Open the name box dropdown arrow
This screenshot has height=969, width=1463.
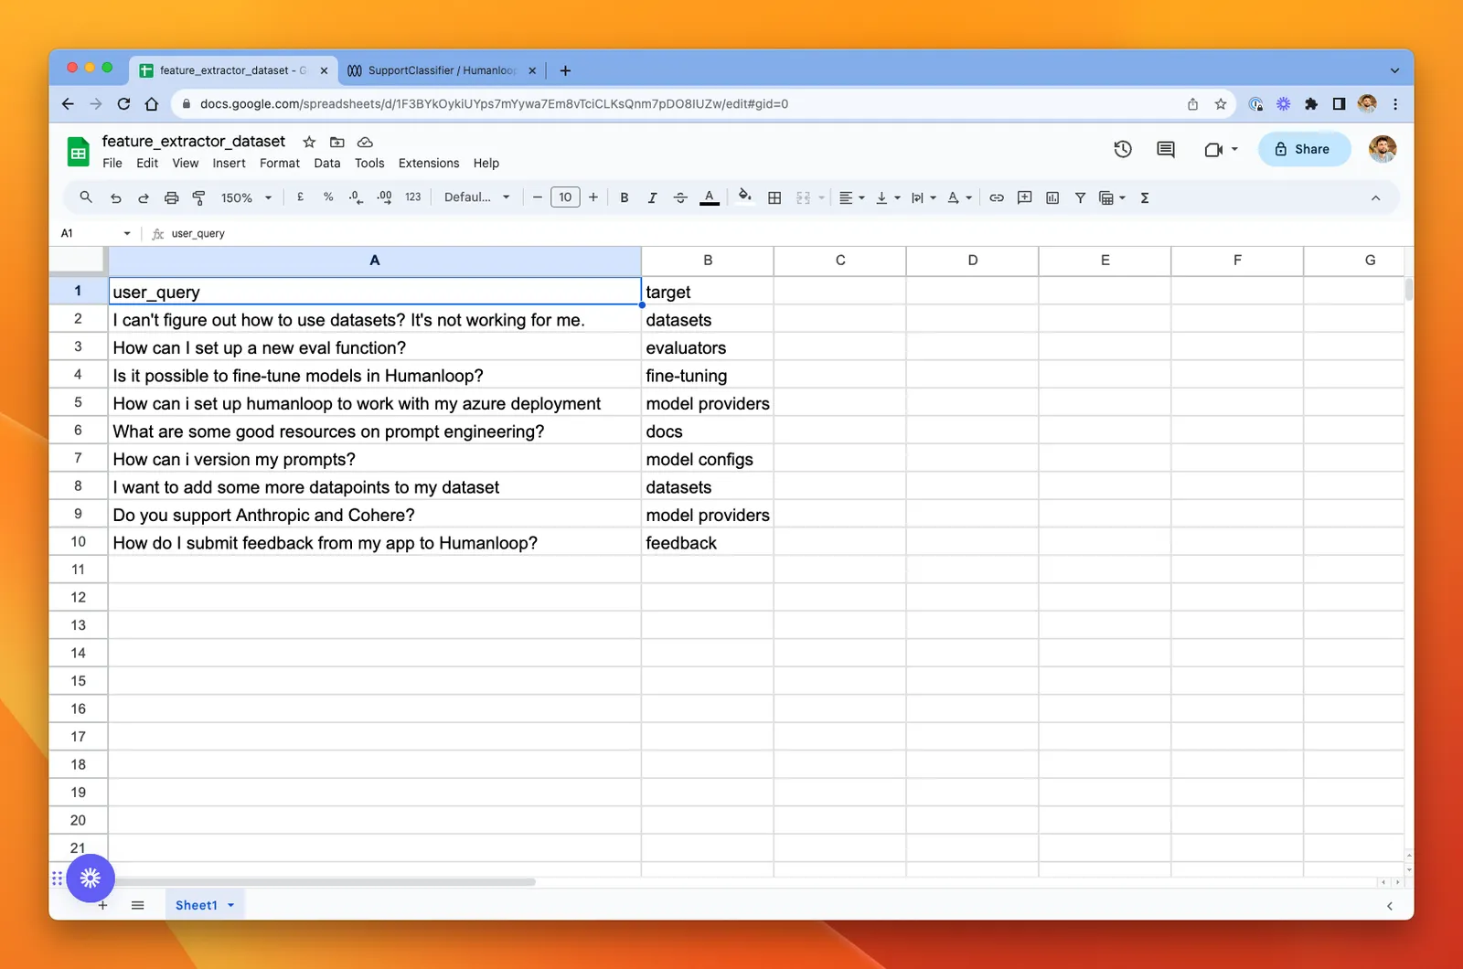point(126,233)
